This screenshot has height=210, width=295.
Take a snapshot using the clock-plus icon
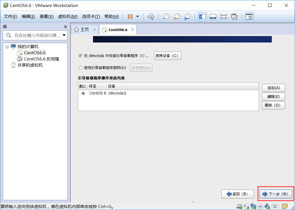[166, 16]
